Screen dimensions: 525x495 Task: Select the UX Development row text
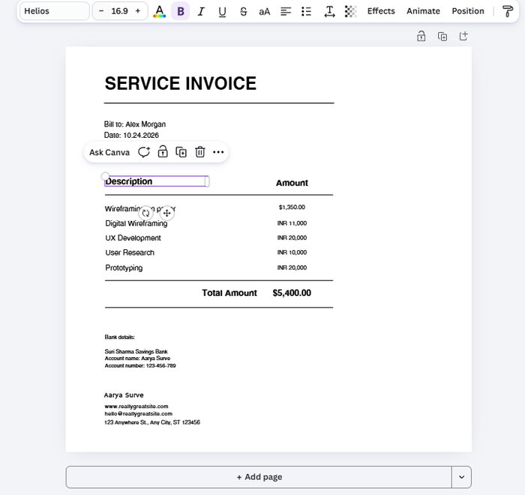[133, 238]
